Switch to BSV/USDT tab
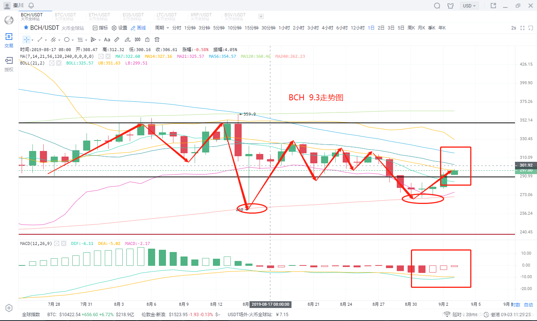The width and height of the screenshot is (537, 321). (235, 16)
